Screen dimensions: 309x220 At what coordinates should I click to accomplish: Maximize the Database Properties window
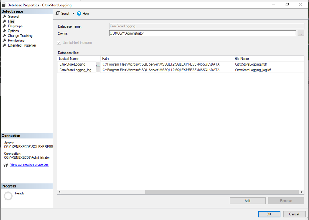click(287, 5)
